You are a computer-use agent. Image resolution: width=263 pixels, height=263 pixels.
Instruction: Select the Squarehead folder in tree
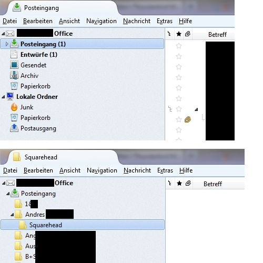83,225
